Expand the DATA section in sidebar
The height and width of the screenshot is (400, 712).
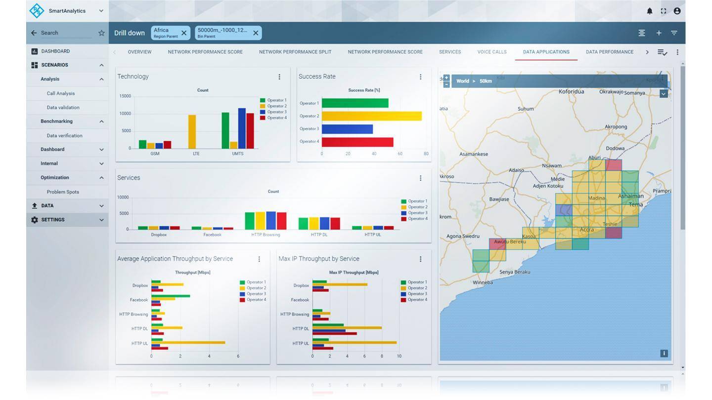tap(67, 206)
